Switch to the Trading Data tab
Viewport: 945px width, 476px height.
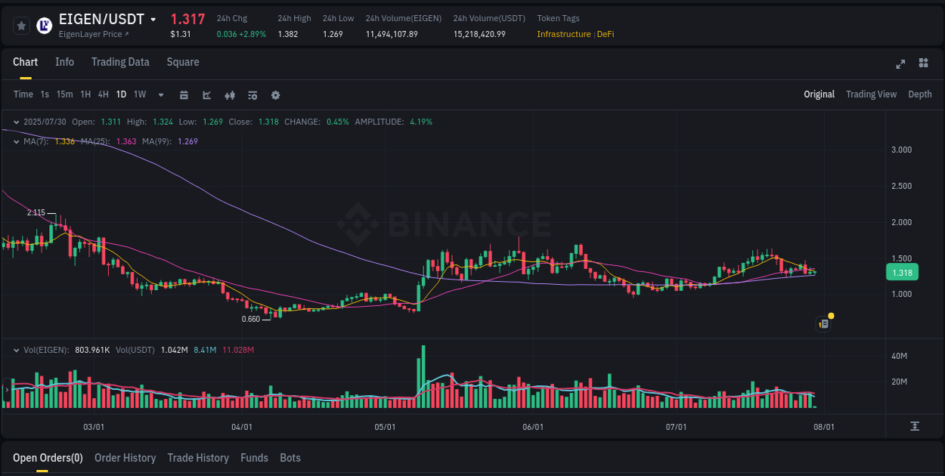pyautogui.click(x=120, y=62)
